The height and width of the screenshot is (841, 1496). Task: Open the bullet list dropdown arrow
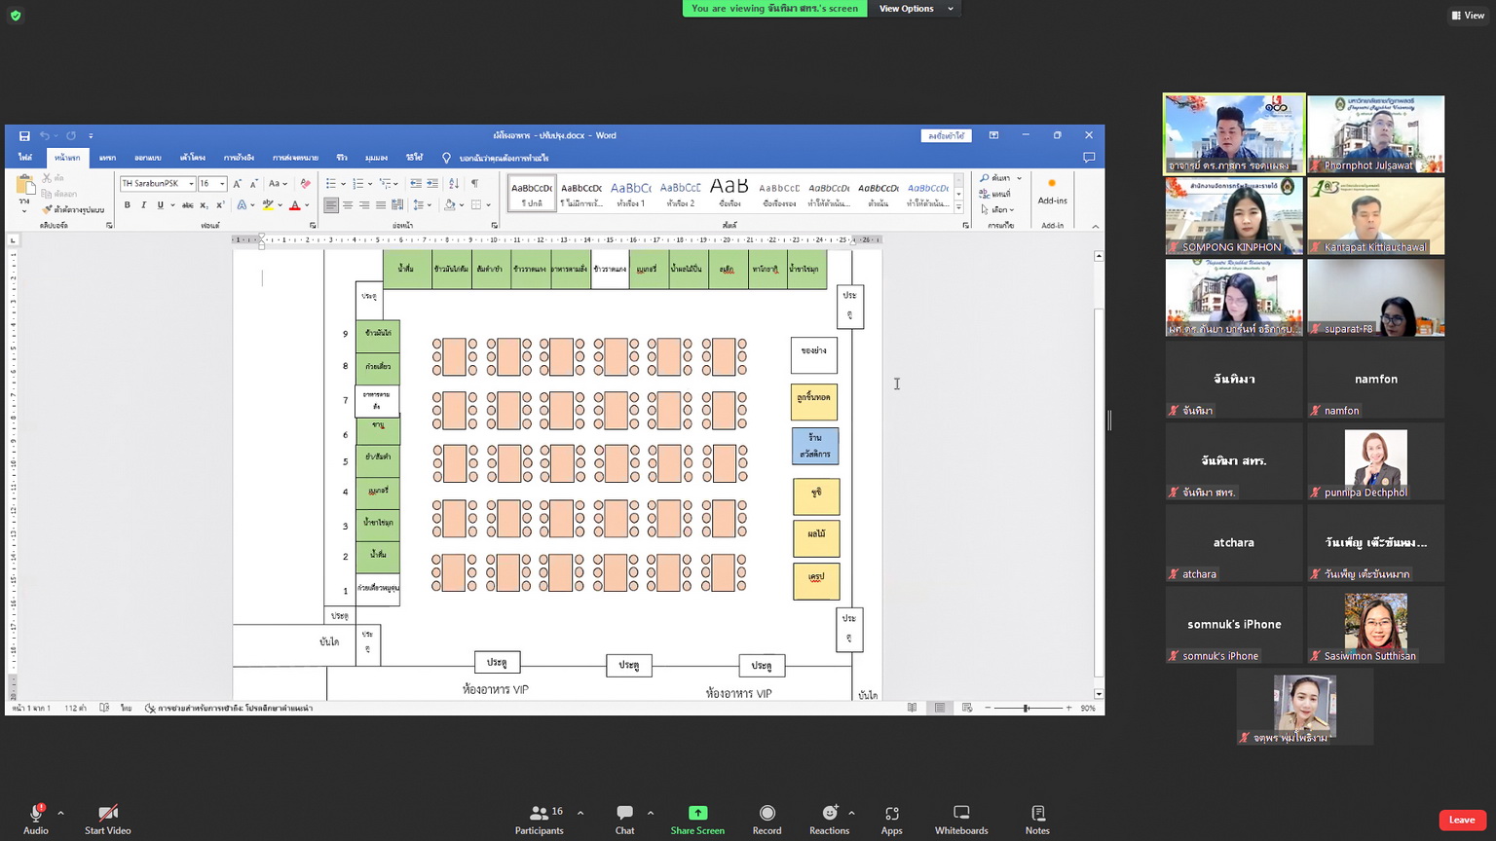[343, 183]
